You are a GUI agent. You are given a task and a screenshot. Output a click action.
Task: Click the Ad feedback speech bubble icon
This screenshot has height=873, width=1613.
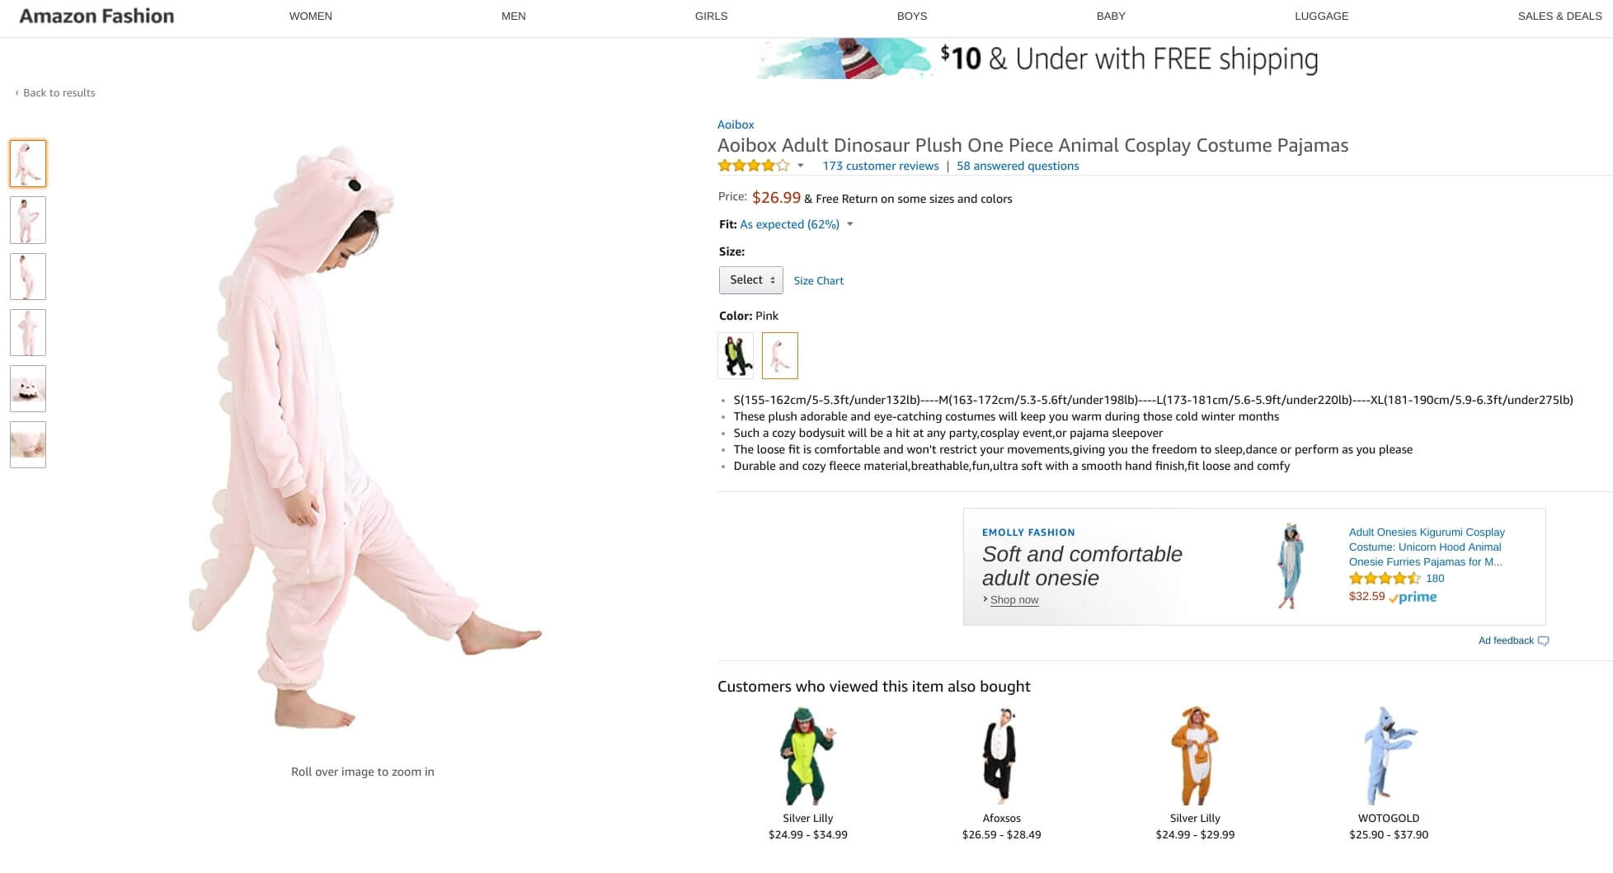(1544, 641)
